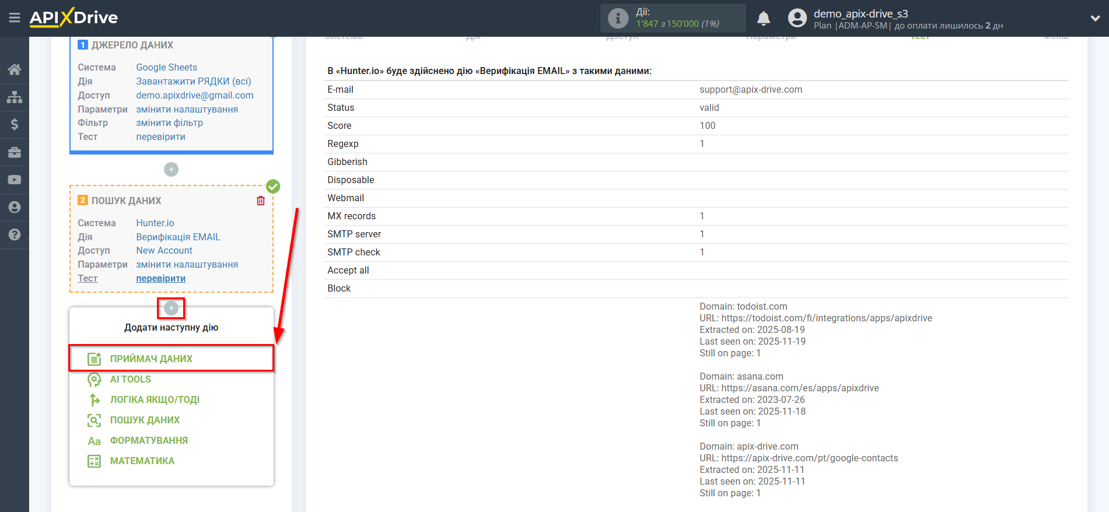
Task: Click the apix-drive.com google-contacts URL text
Action: tap(799, 458)
